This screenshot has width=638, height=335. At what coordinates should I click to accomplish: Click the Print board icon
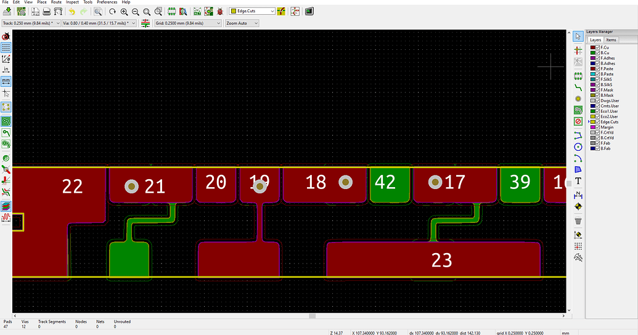[x=47, y=11]
